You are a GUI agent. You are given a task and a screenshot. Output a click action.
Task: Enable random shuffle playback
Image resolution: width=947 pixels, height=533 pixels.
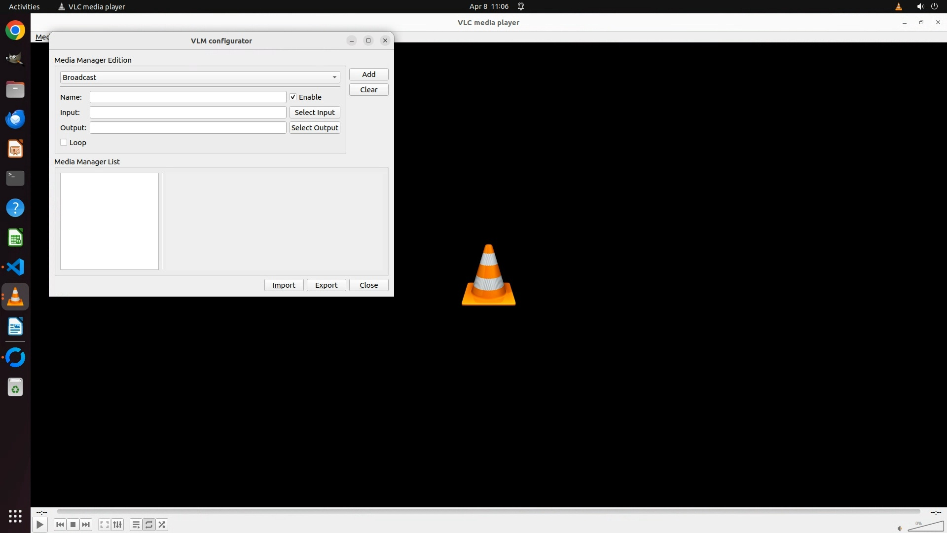coord(162,525)
